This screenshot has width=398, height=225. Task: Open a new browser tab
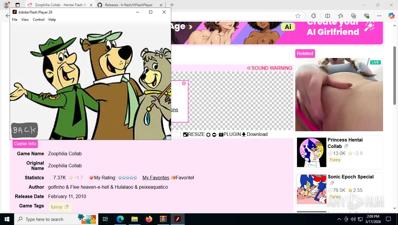(172, 5)
